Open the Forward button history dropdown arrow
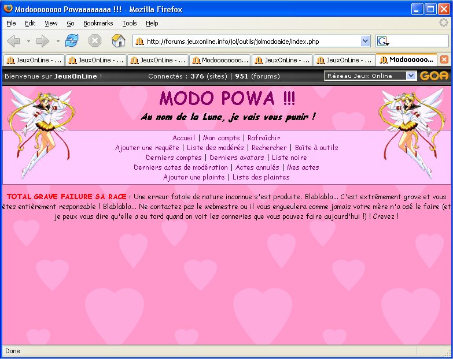This screenshot has width=453, height=359. click(58, 41)
